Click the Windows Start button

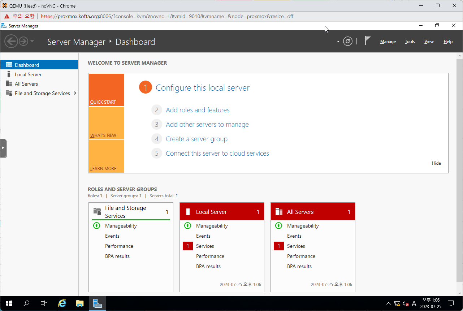pos(9,303)
